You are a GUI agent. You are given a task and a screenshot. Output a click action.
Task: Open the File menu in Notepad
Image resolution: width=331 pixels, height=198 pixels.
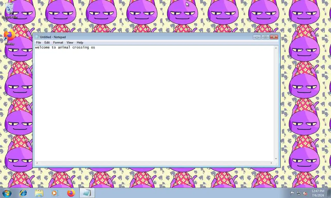(x=39, y=43)
